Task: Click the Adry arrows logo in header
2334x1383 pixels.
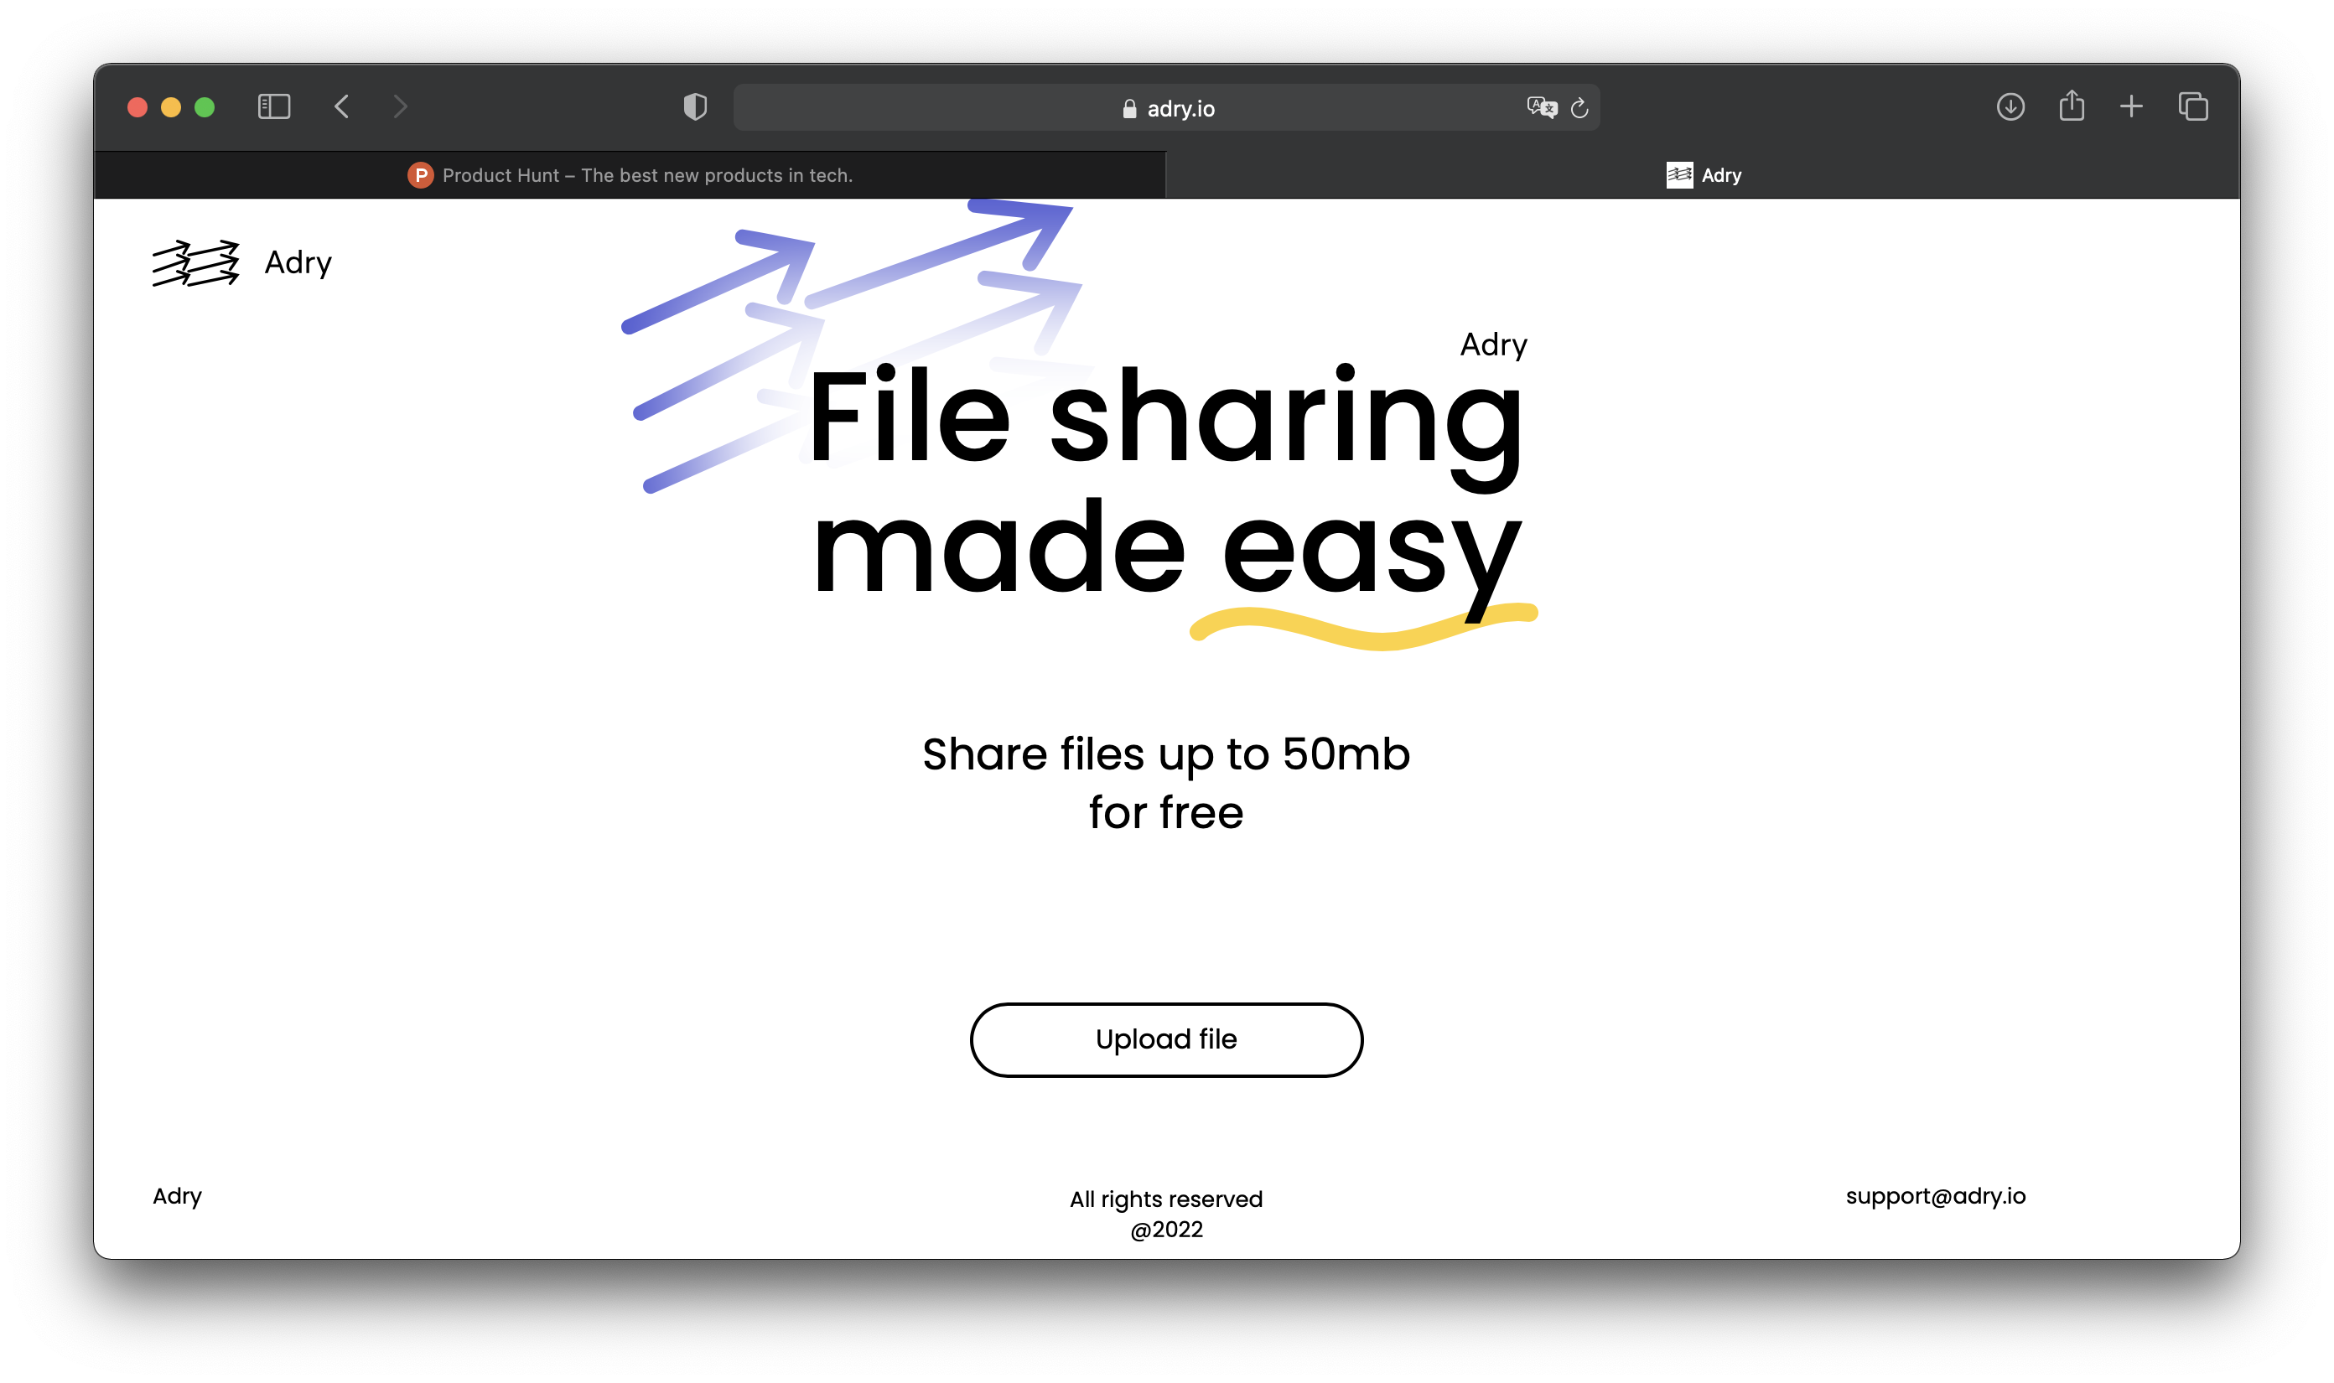Action: pos(195,263)
